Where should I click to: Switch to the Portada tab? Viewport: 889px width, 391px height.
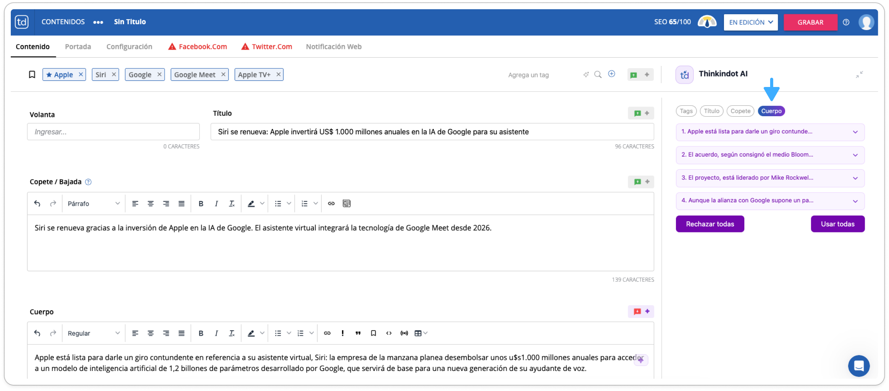tap(78, 47)
